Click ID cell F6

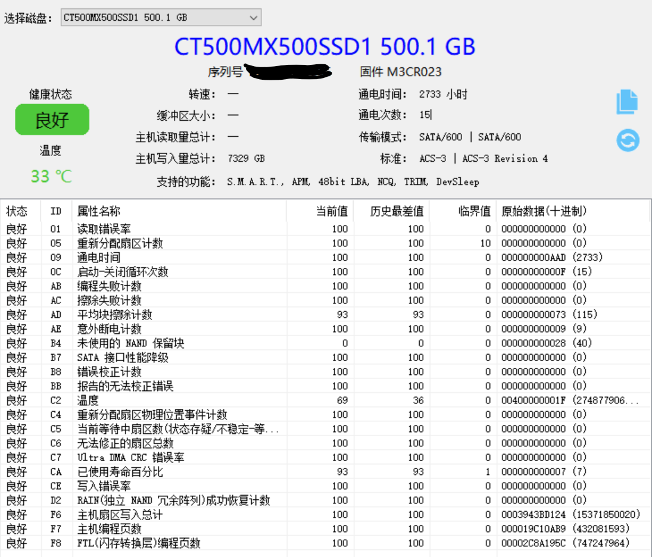click(x=56, y=515)
